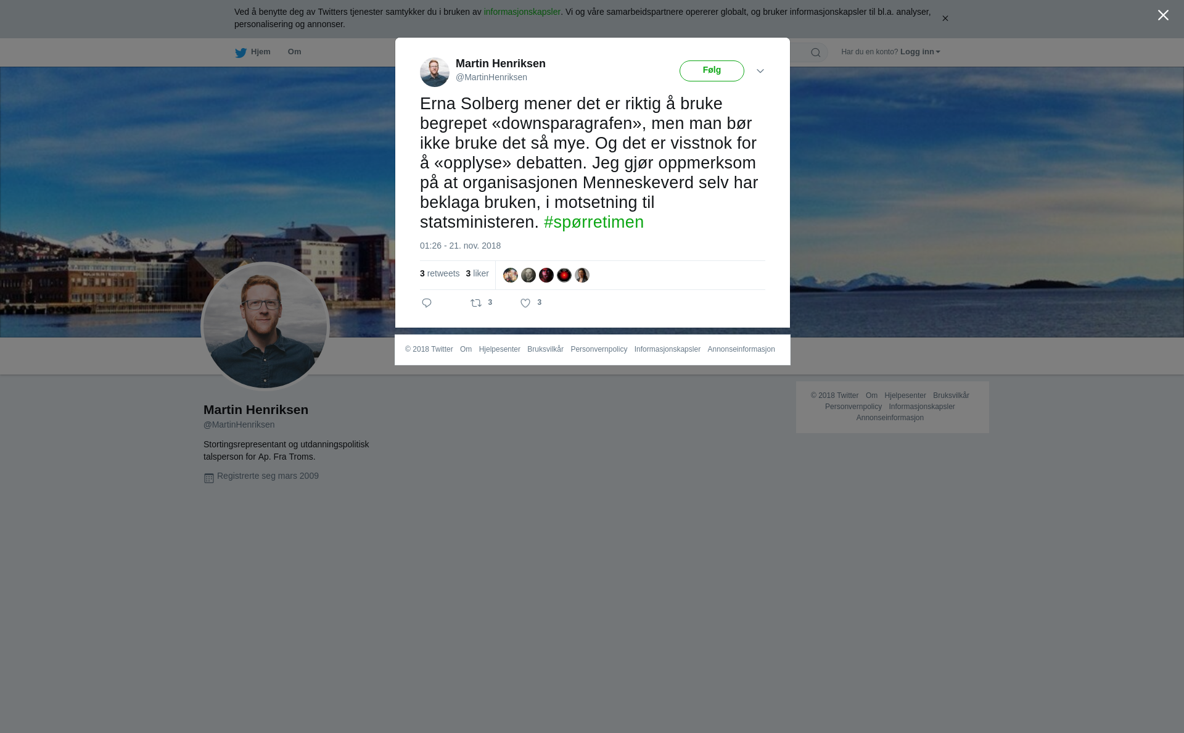Open the informasjonskapsler link in cookie banner
1184x733 pixels.
(522, 12)
